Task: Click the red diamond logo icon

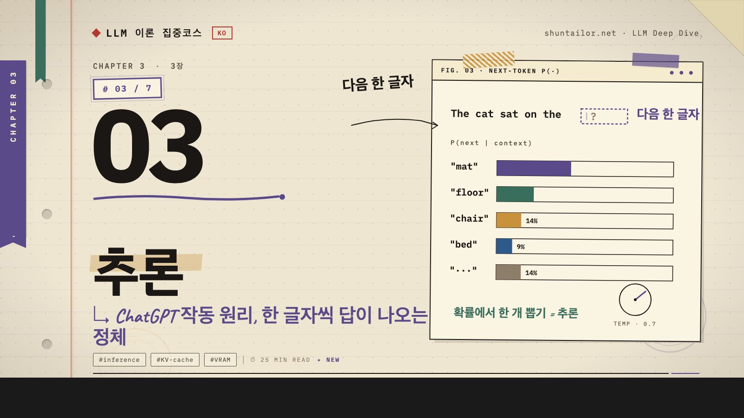Action: (x=96, y=33)
